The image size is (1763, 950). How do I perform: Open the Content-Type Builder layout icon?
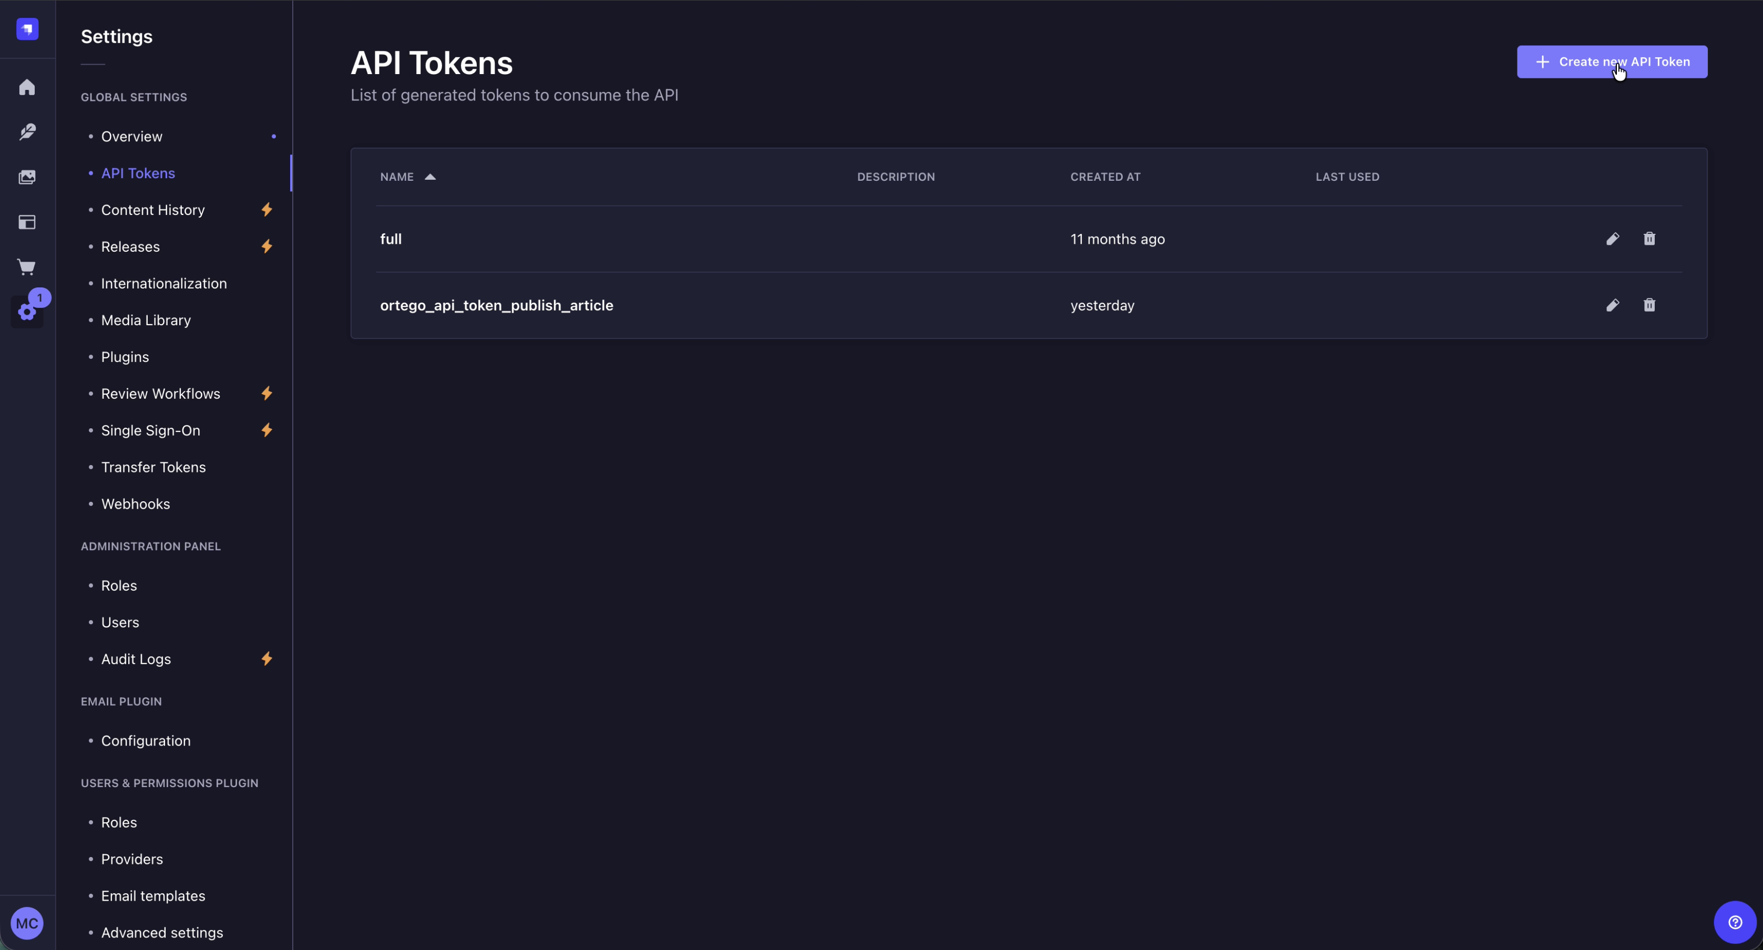click(27, 222)
